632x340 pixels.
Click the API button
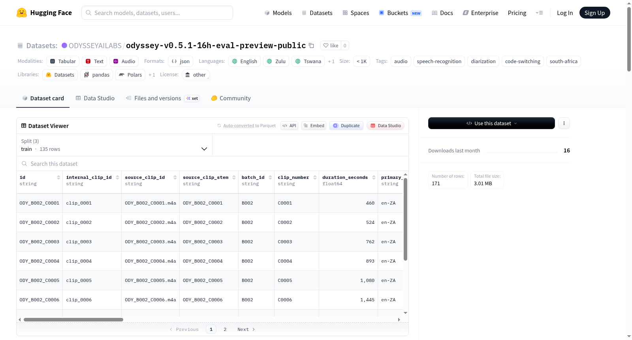[x=289, y=126]
